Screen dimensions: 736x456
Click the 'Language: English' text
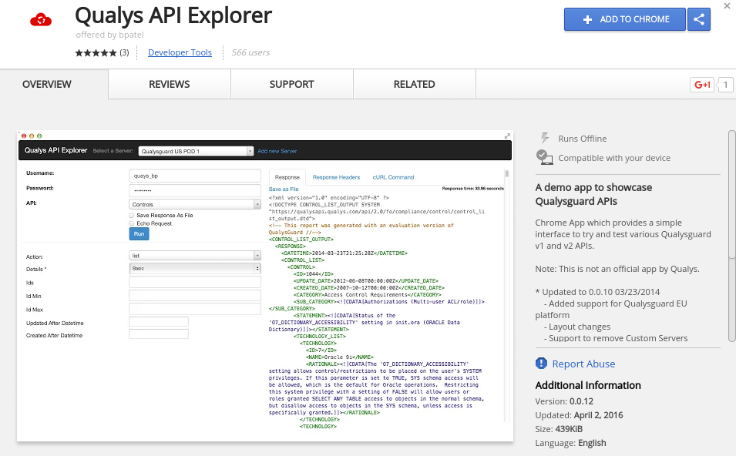pos(570,443)
